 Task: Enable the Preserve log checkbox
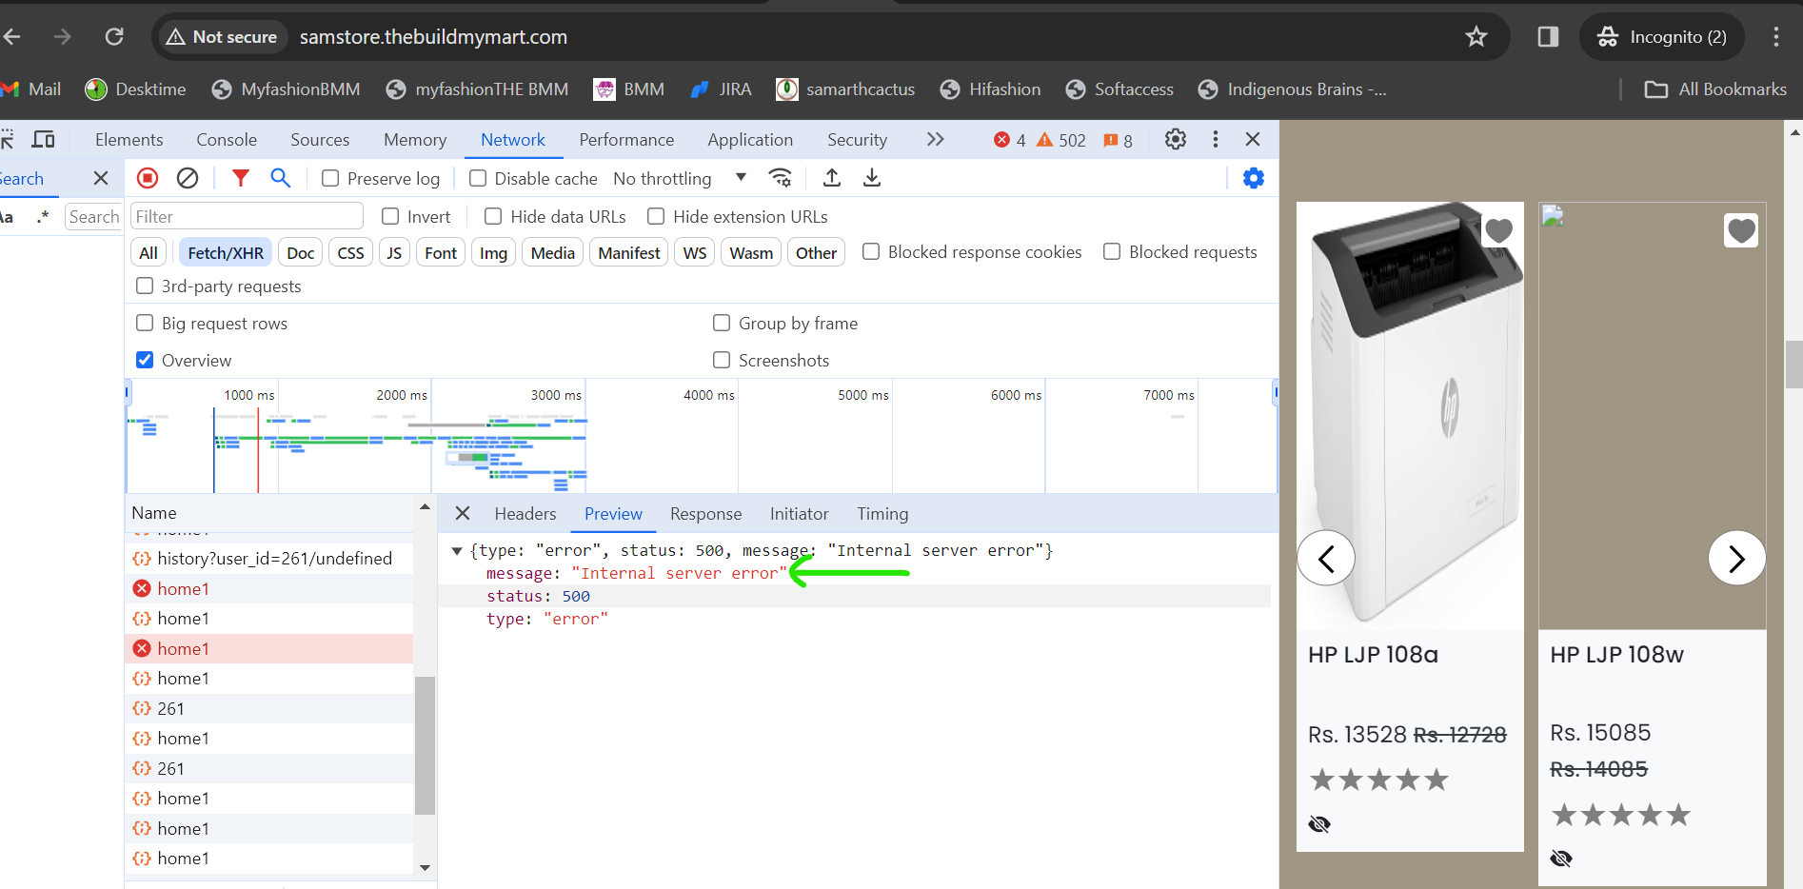(x=330, y=179)
